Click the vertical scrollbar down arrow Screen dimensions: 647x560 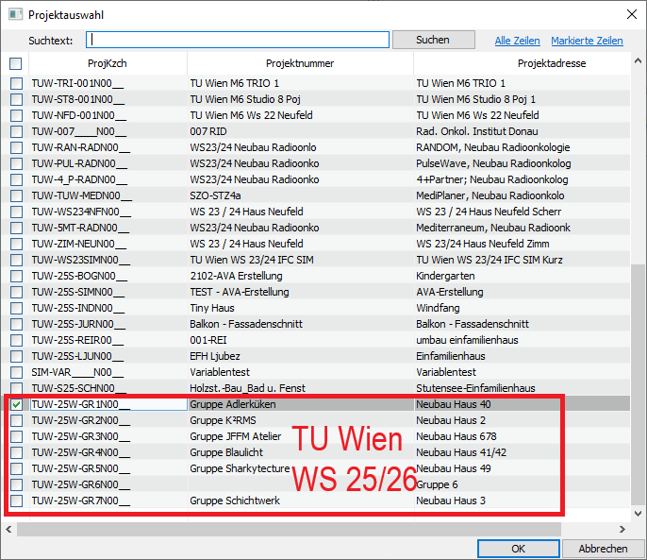[x=639, y=513]
